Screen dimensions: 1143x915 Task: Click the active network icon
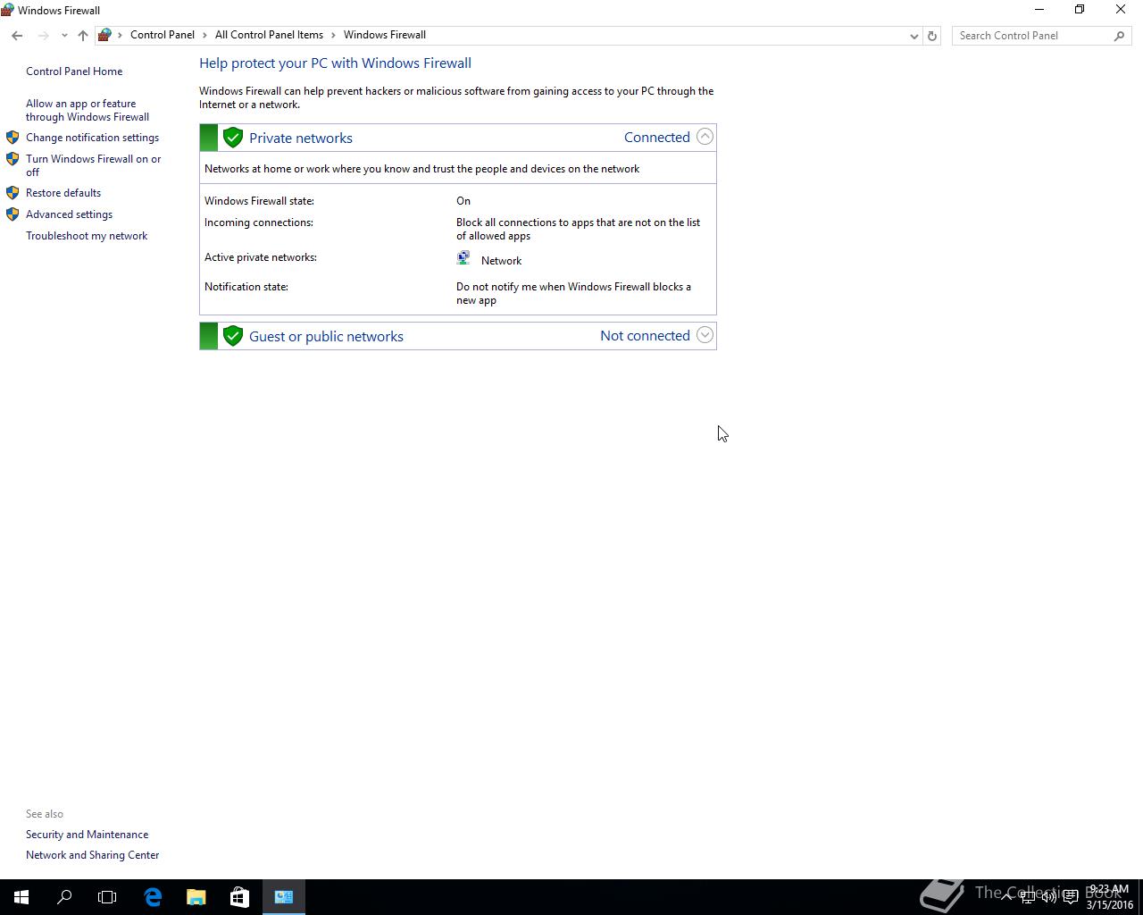pos(463,257)
